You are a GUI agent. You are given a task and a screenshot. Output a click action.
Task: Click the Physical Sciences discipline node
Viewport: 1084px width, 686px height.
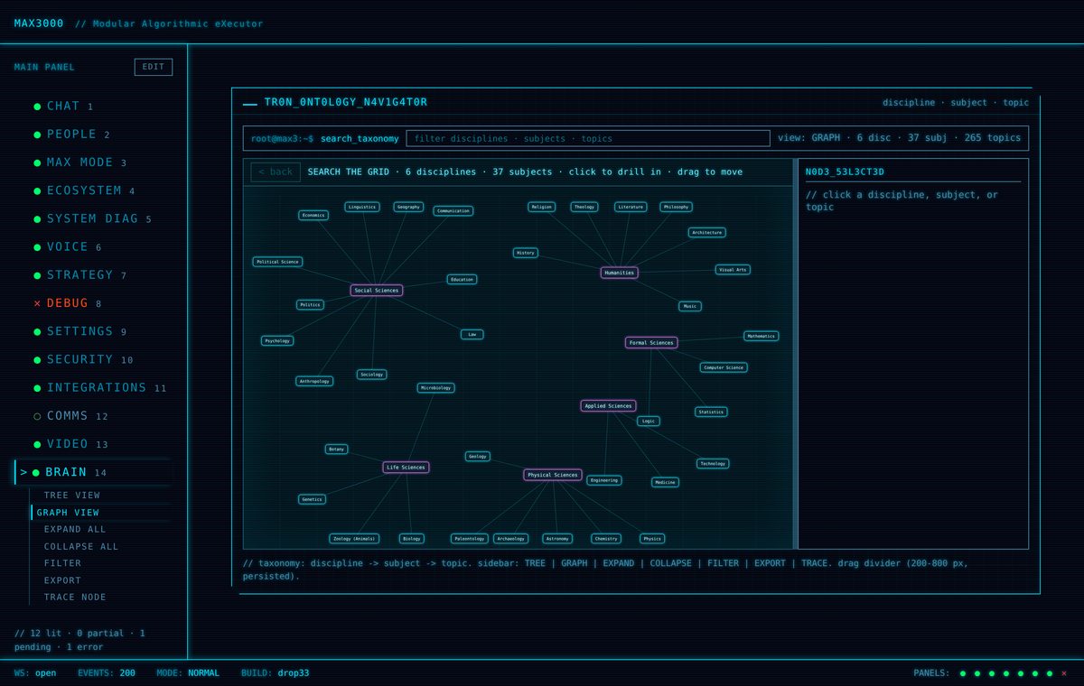click(x=553, y=475)
